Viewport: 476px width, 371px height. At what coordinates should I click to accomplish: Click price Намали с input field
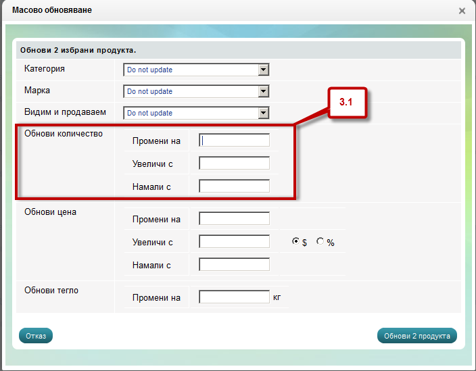pyautogui.click(x=234, y=264)
